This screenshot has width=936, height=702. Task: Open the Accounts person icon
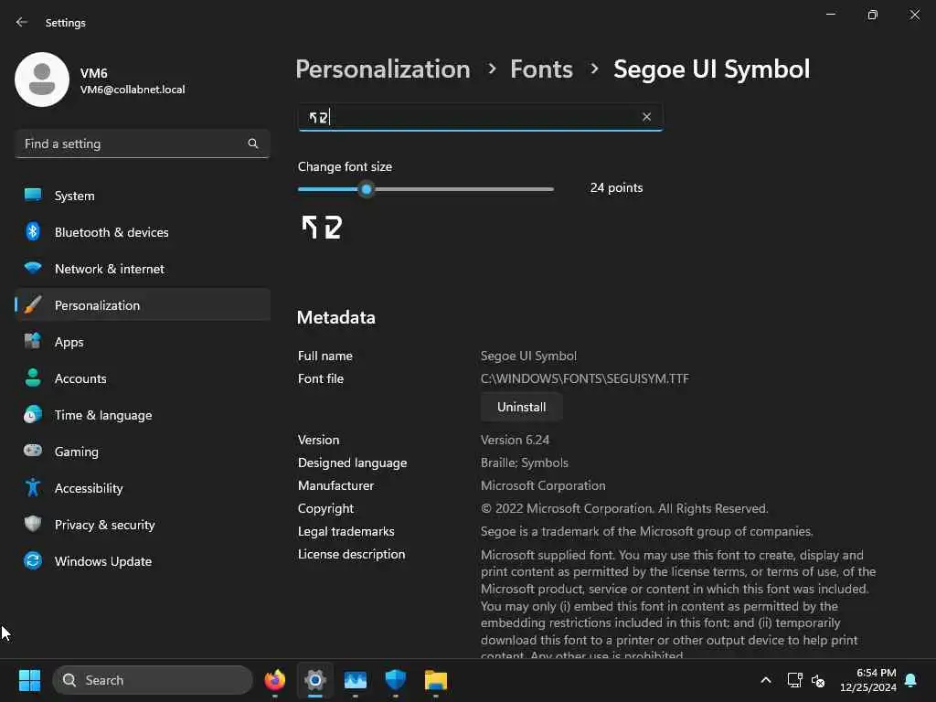[x=33, y=378]
